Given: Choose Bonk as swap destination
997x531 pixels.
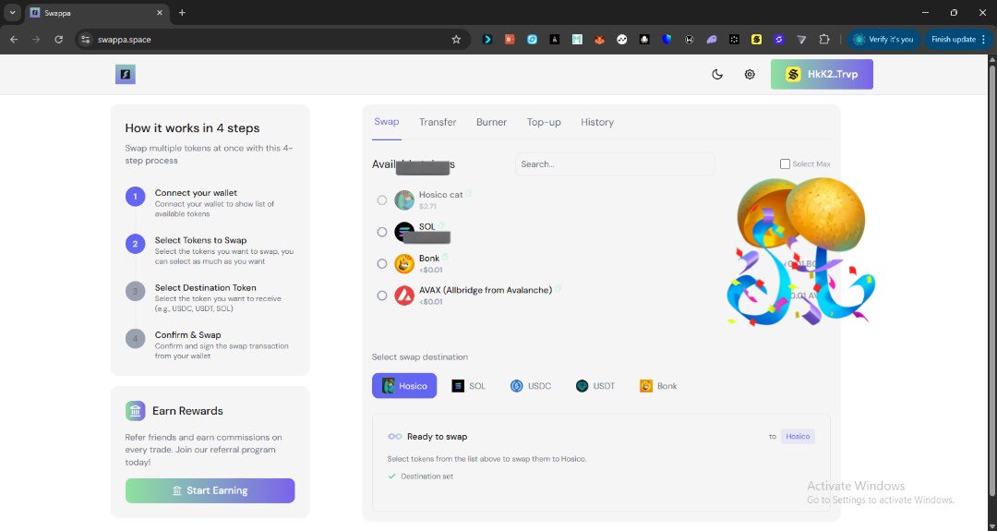Looking at the screenshot, I should (x=658, y=386).
